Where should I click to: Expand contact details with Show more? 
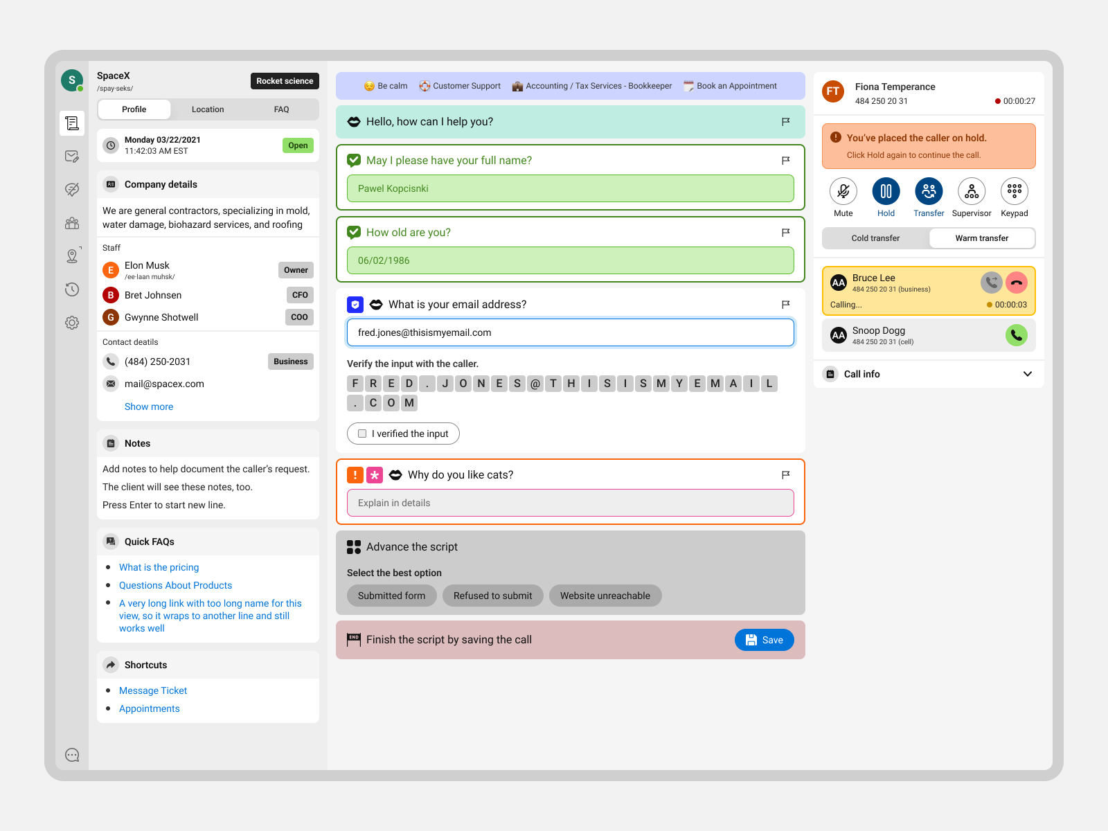click(x=149, y=406)
